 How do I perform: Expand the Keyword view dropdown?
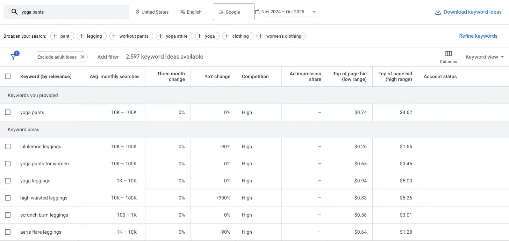point(485,57)
